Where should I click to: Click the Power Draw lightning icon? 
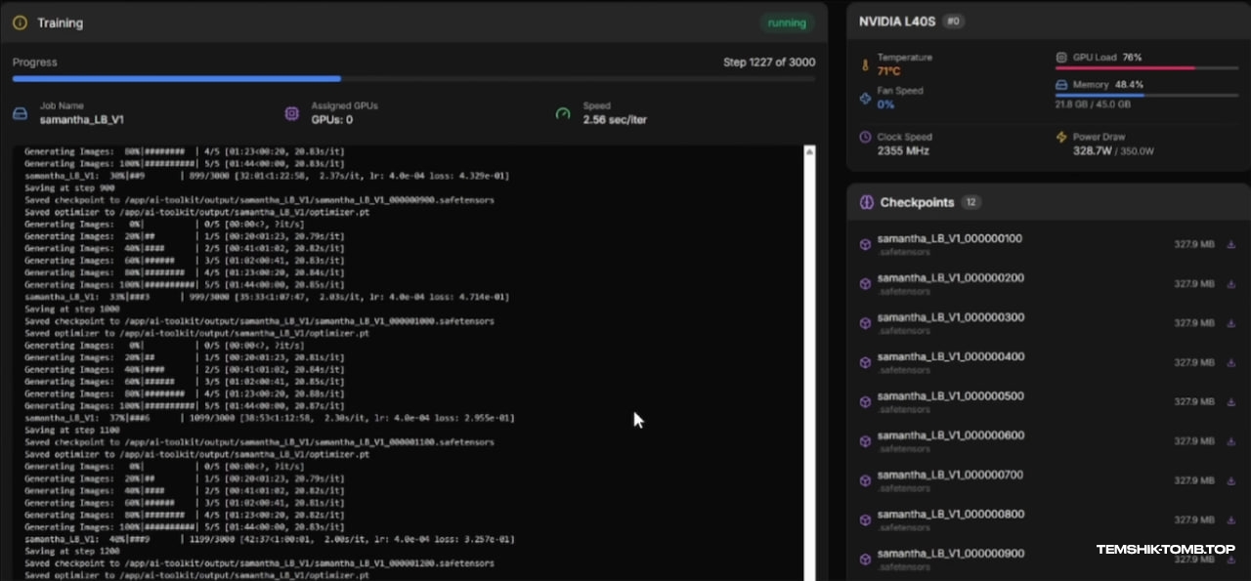1061,138
